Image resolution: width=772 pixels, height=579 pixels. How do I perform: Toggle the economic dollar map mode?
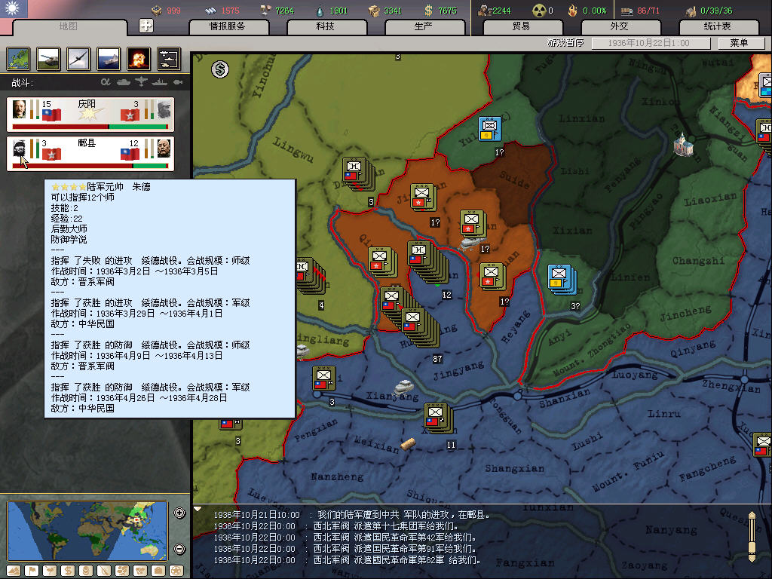point(67,571)
